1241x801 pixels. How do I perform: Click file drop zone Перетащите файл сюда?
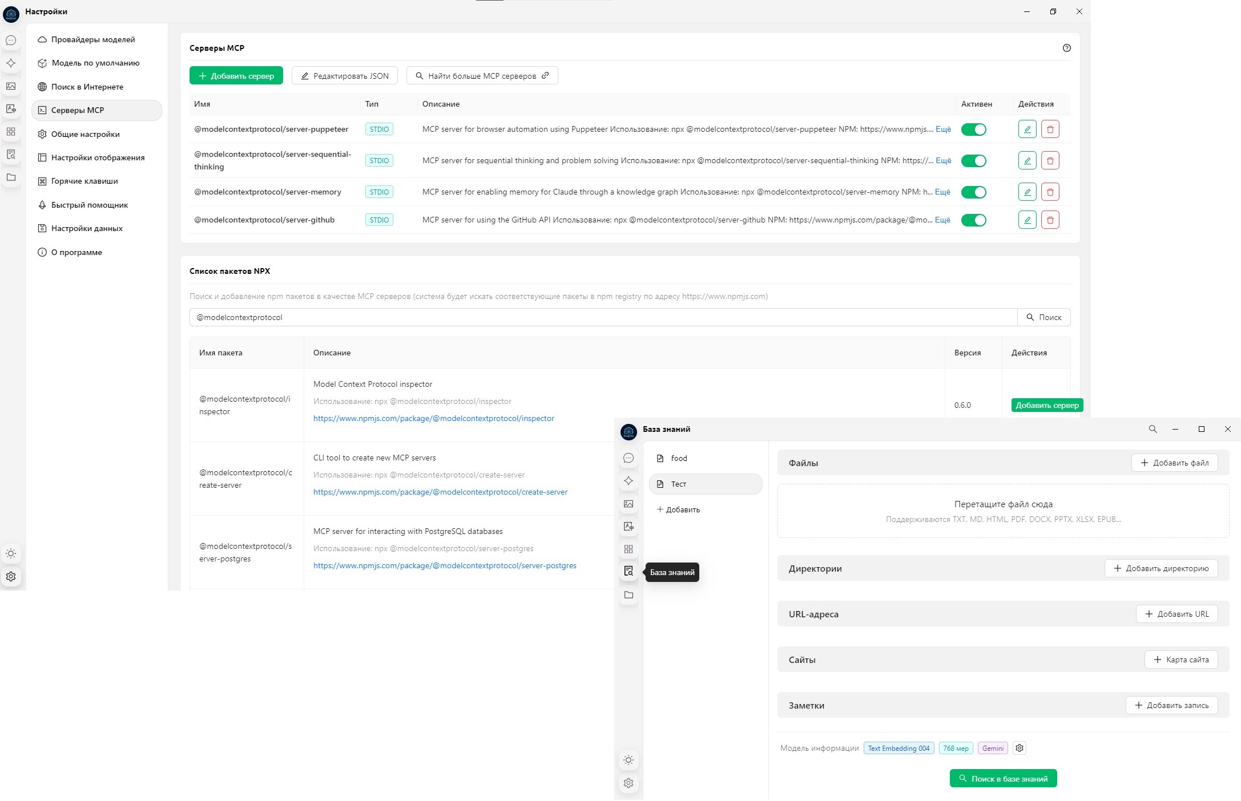1003,511
